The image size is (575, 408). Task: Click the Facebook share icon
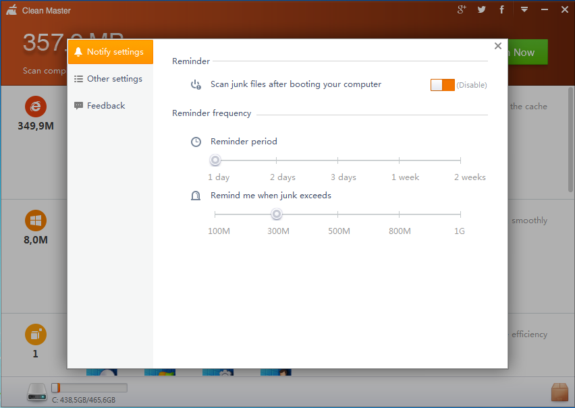(x=501, y=9)
